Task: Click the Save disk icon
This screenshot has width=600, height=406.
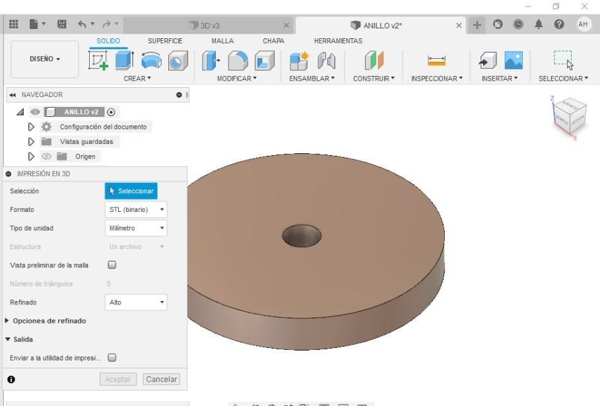Action: (x=61, y=24)
